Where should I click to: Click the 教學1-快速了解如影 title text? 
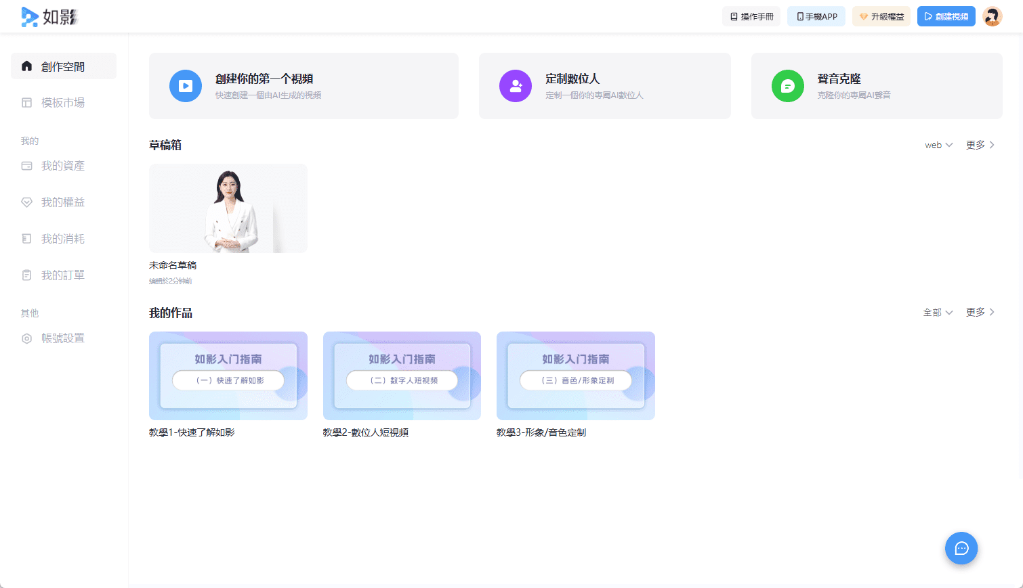pyautogui.click(x=192, y=432)
